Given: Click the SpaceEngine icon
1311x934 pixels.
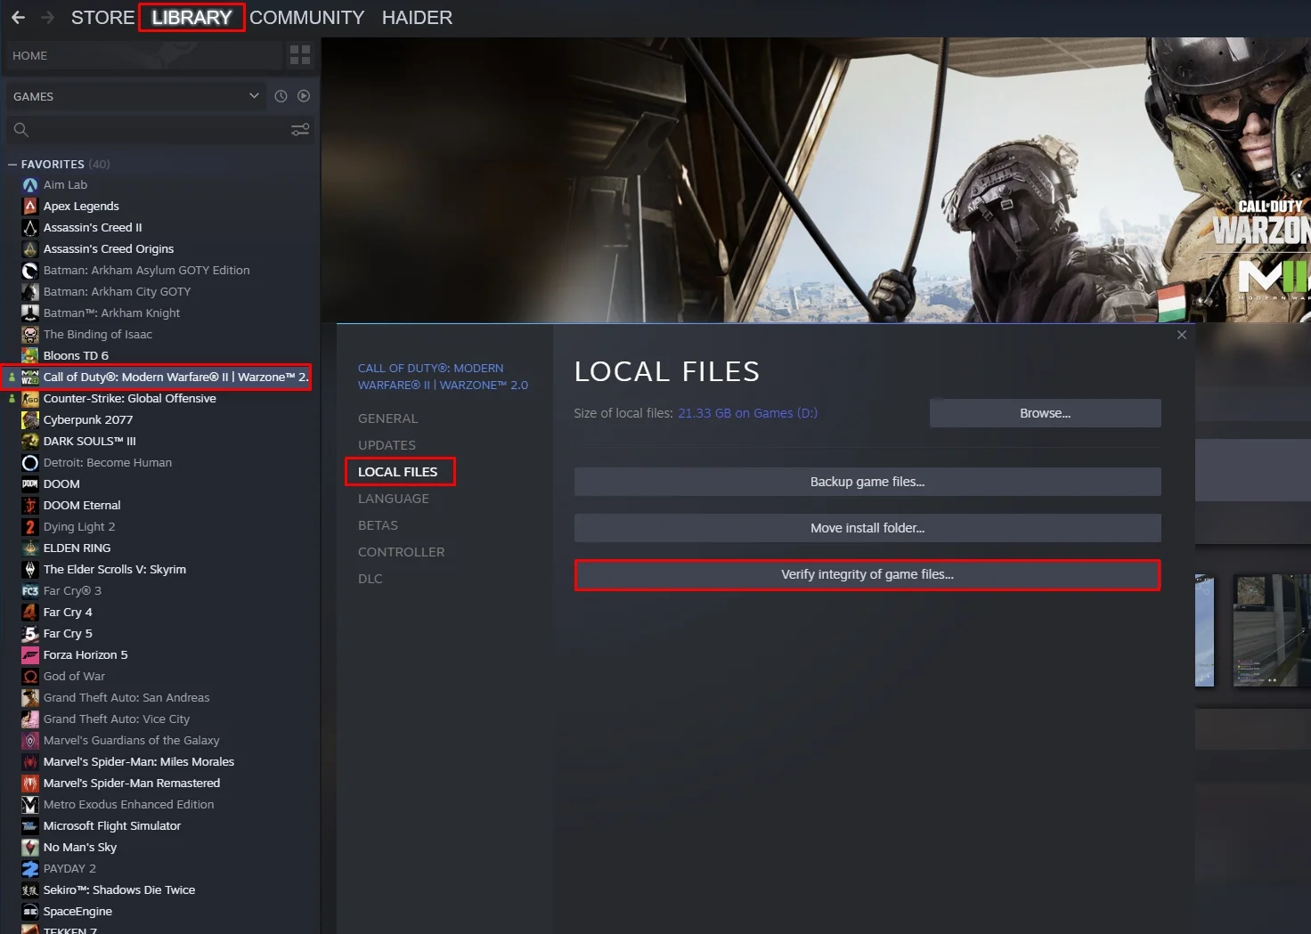Looking at the screenshot, I should coord(30,912).
